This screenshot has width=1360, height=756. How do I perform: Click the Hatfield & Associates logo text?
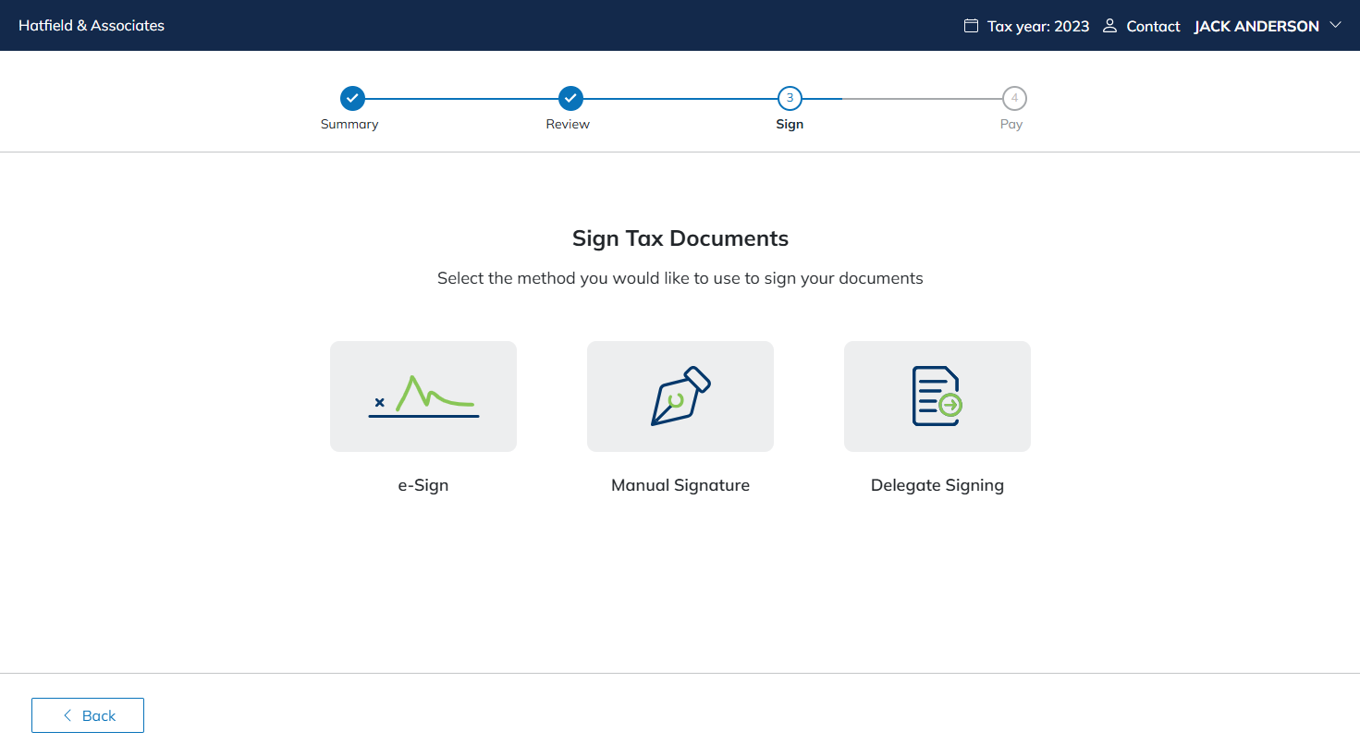coord(92,26)
